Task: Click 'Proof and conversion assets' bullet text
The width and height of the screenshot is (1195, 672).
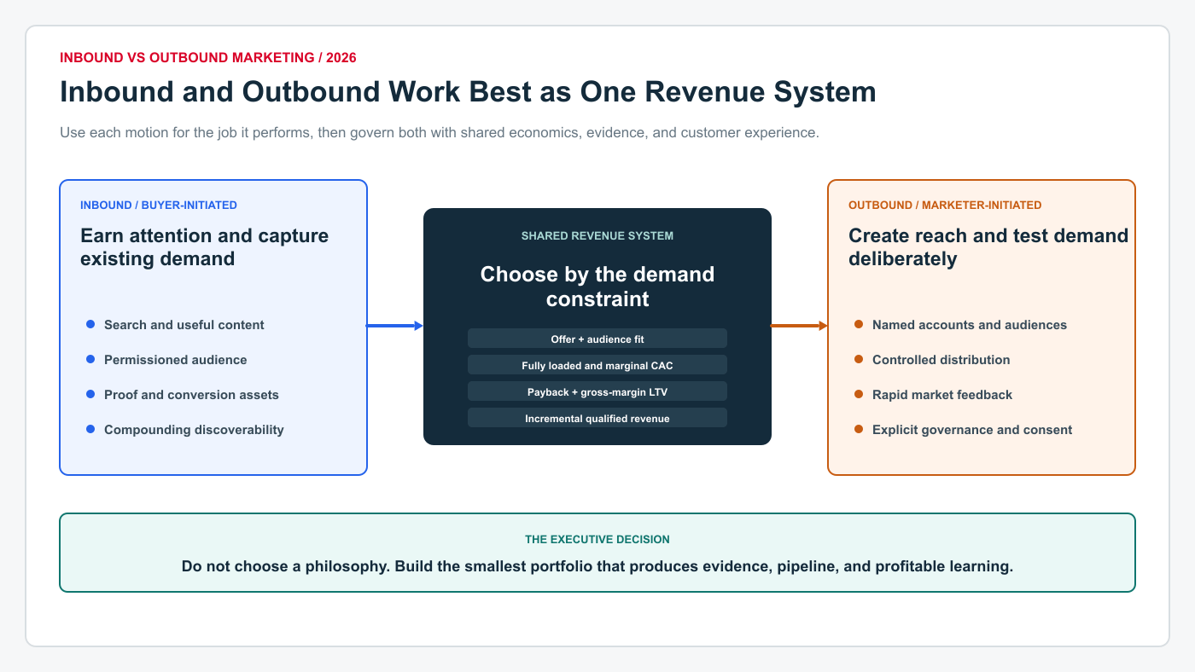Action: point(191,395)
